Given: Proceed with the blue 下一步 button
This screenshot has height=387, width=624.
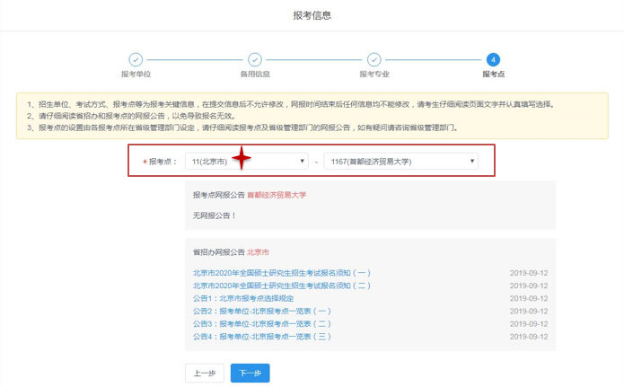Looking at the screenshot, I should click(250, 373).
